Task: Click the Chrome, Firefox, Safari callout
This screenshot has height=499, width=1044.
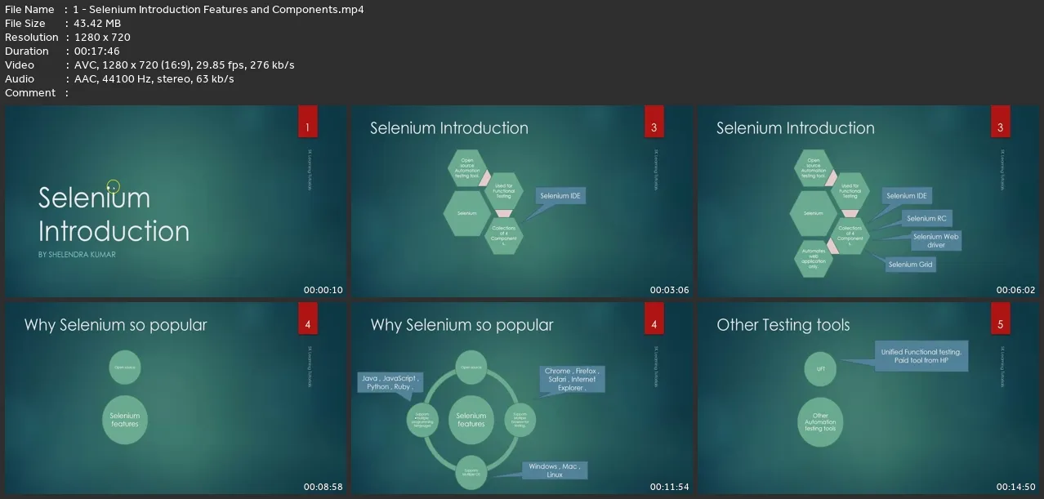Action: pyautogui.click(x=572, y=380)
